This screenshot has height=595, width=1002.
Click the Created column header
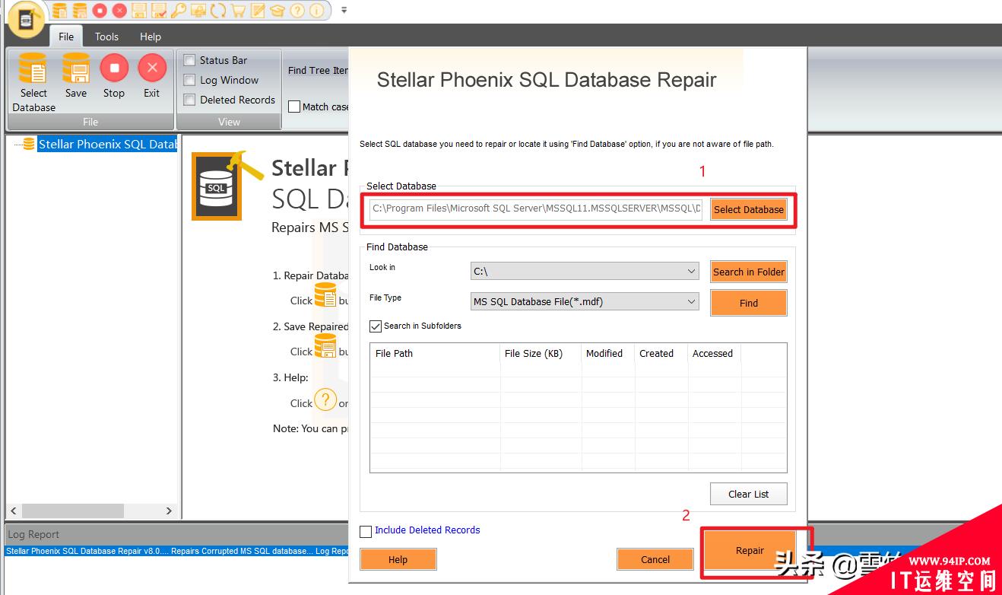click(x=661, y=353)
